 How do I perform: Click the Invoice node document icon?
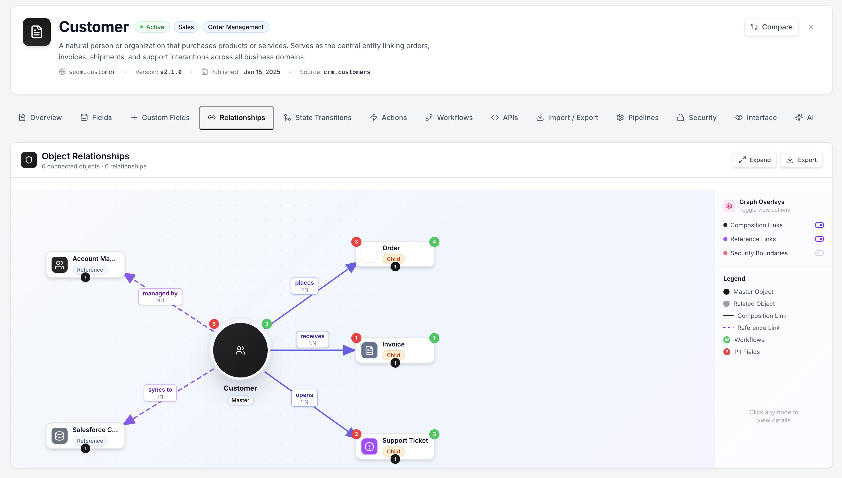point(369,350)
